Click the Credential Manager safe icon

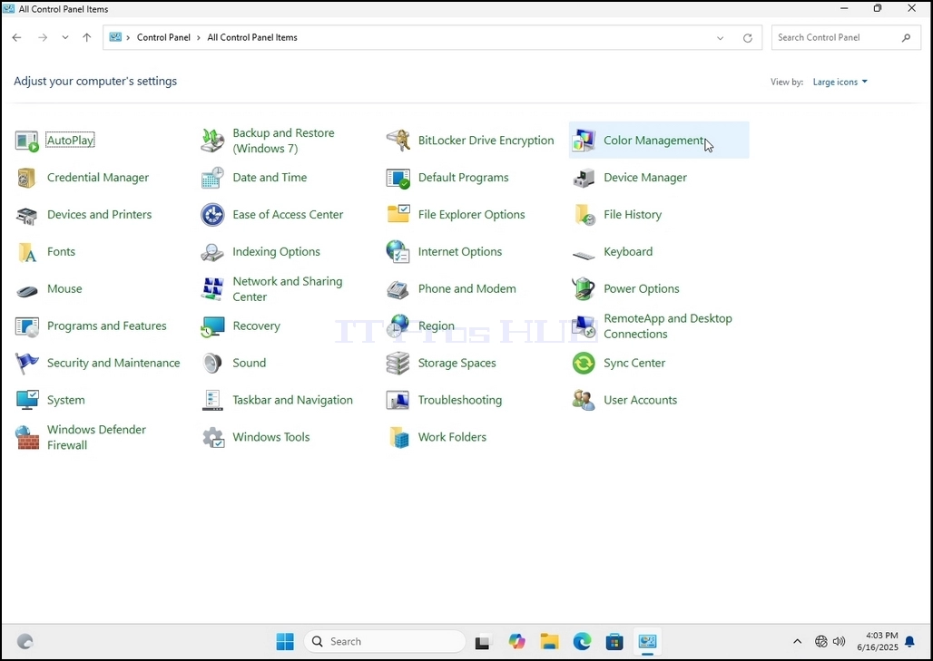(27, 178)
